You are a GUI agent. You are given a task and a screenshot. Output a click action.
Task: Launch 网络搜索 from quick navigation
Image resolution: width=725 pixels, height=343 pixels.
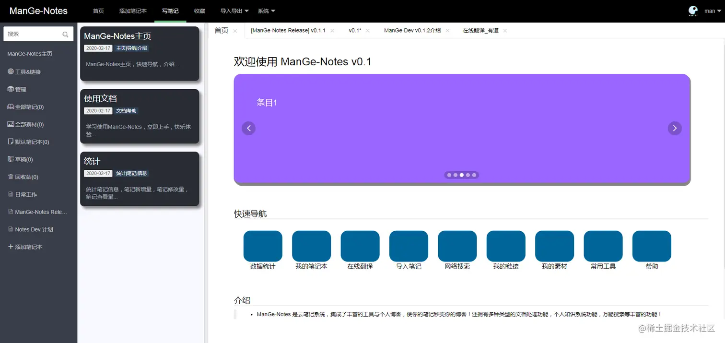coord(457,246)
